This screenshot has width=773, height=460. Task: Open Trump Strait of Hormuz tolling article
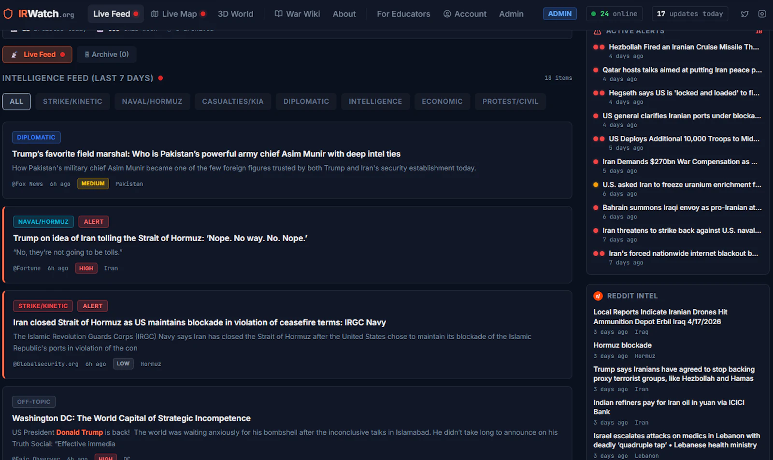click(160, 238)
